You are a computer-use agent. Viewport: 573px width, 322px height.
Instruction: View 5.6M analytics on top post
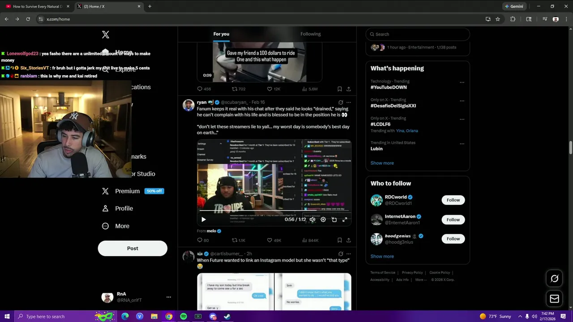click(x=310, y=89)
